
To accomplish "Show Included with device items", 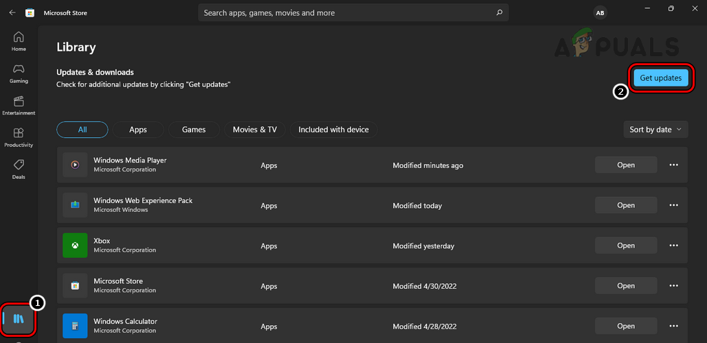I will point(333,130).
